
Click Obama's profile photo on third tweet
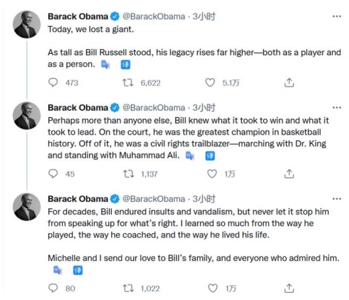tap(27, 207)
